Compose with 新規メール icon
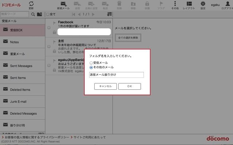This screenshot has height=145, width=233. tap(63, 4)
